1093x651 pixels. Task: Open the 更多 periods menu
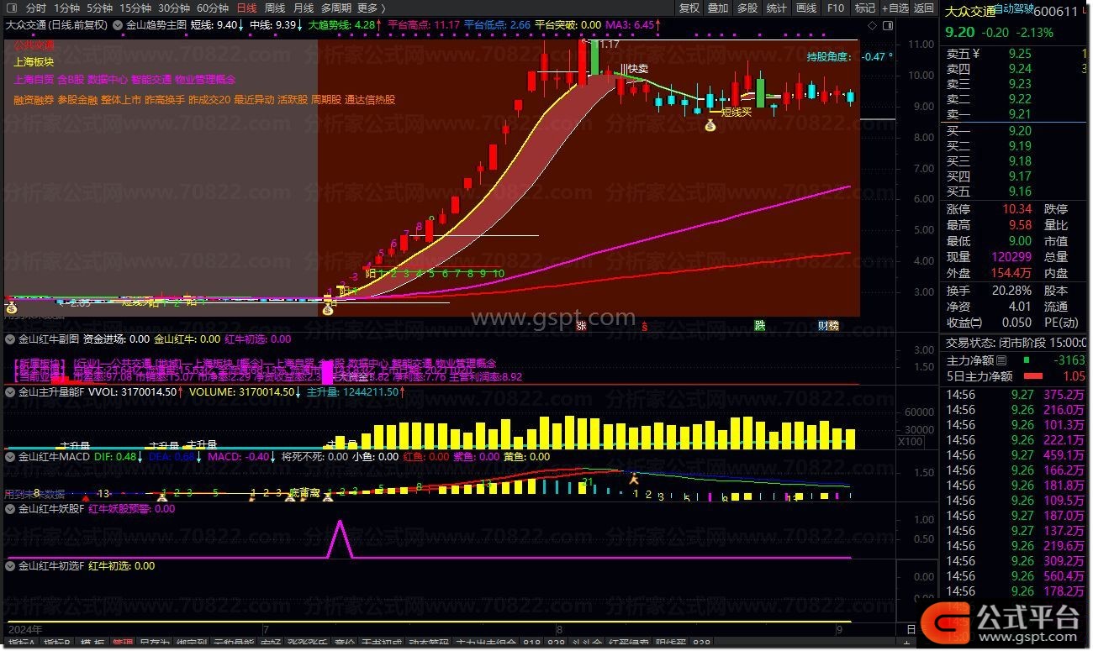[x=372, y=8]
